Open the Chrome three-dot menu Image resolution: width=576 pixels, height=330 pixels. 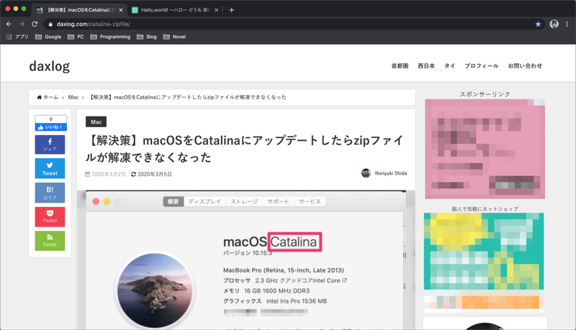tap(567, 24)
